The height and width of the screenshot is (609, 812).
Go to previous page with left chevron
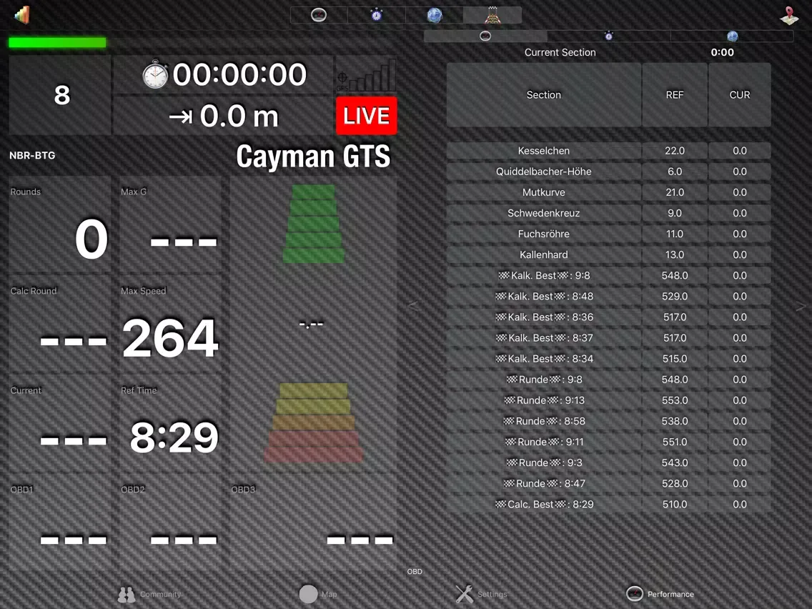(x=412, y=305)
